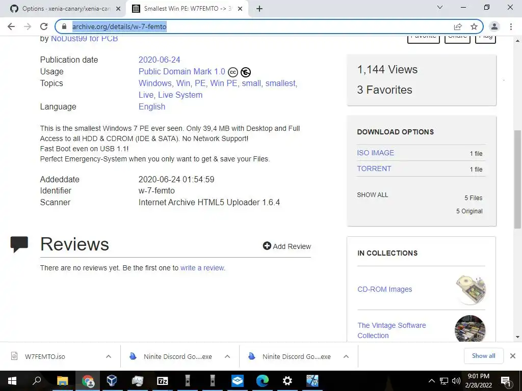This screenshot has height=391, width=522.
Task: Click the volume speaker tray icon
Action: (456, 381)
